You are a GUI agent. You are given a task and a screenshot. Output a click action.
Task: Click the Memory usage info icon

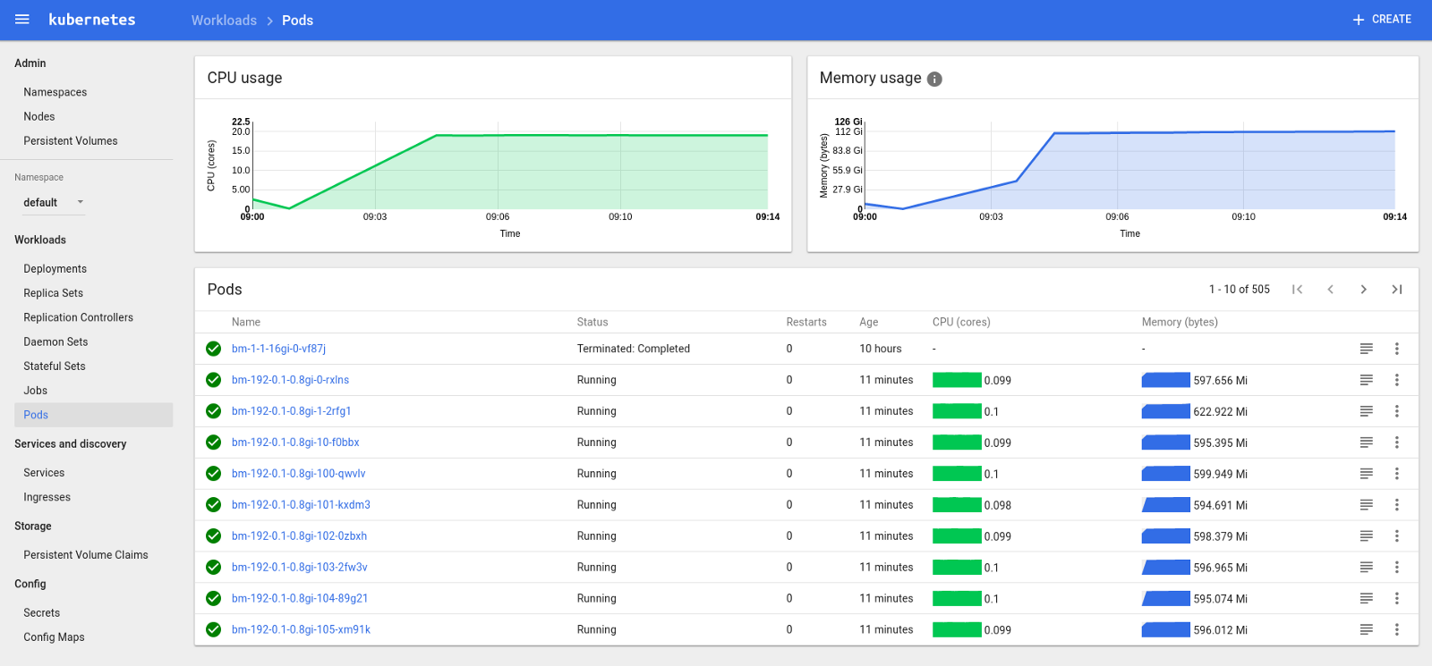[x=934, y=79]
